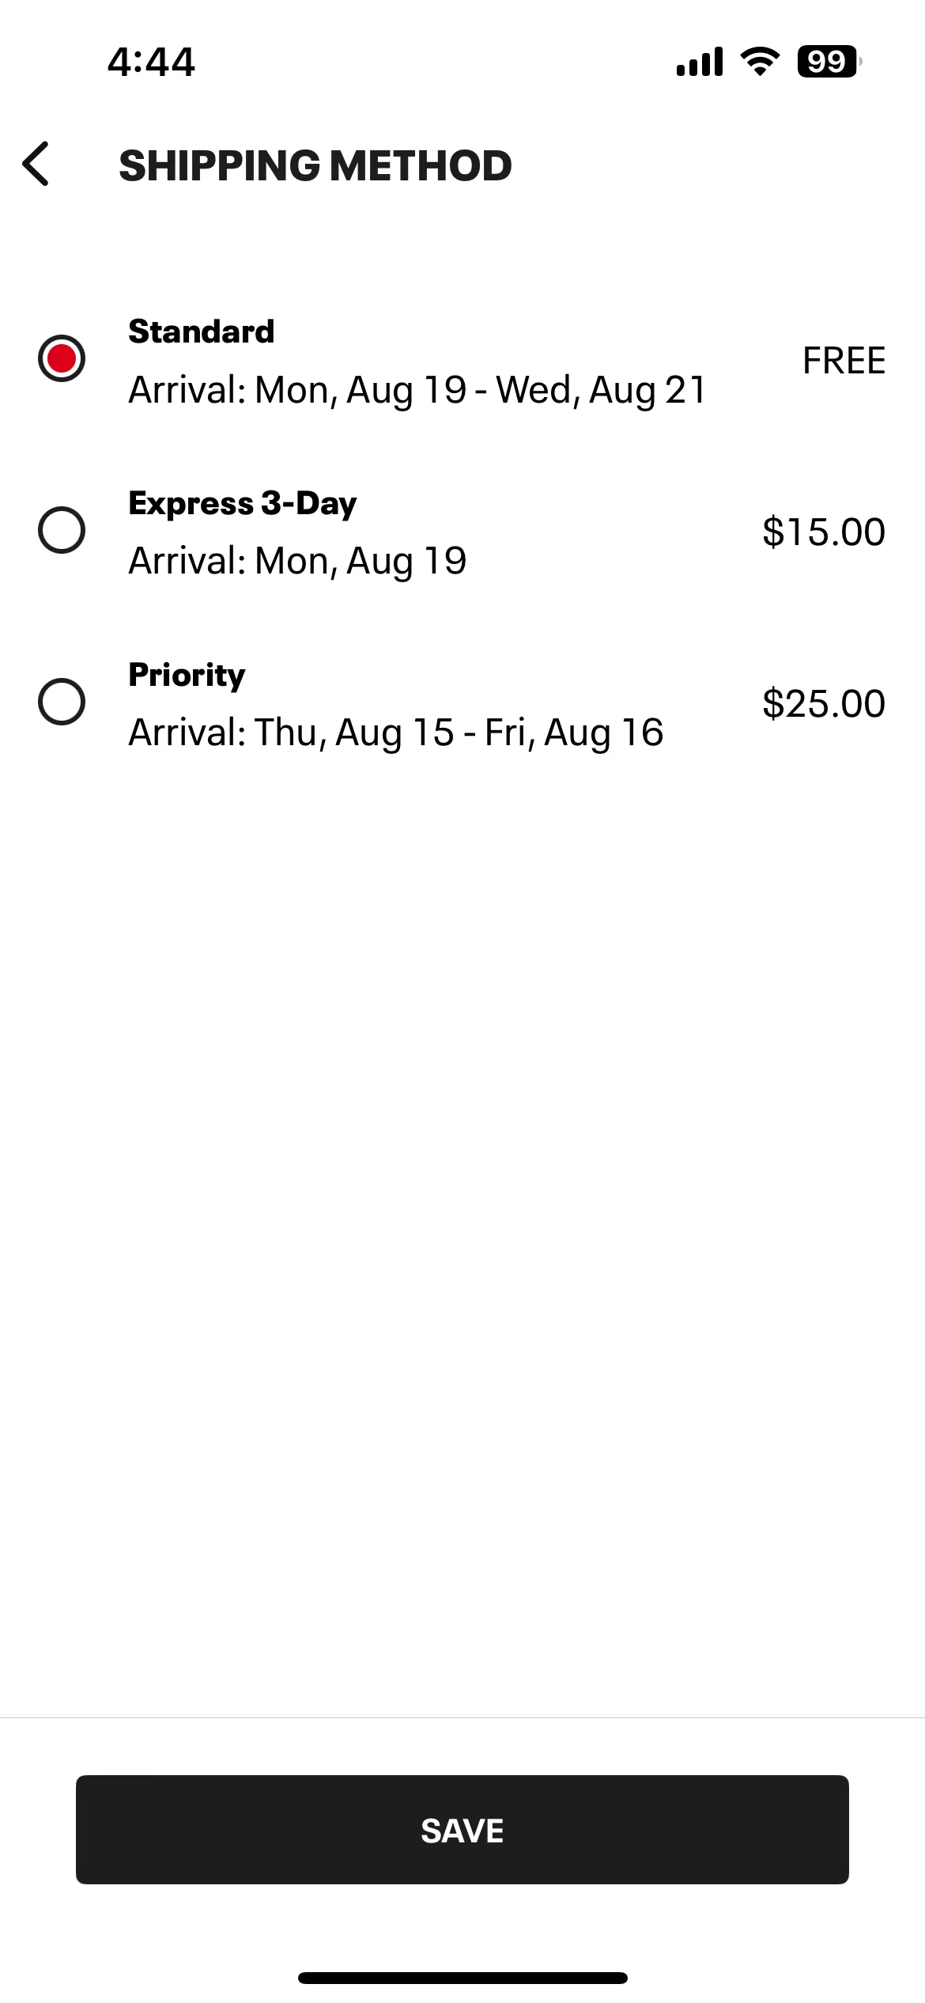Tap the Standard shipping label

(x=202, y=331)
